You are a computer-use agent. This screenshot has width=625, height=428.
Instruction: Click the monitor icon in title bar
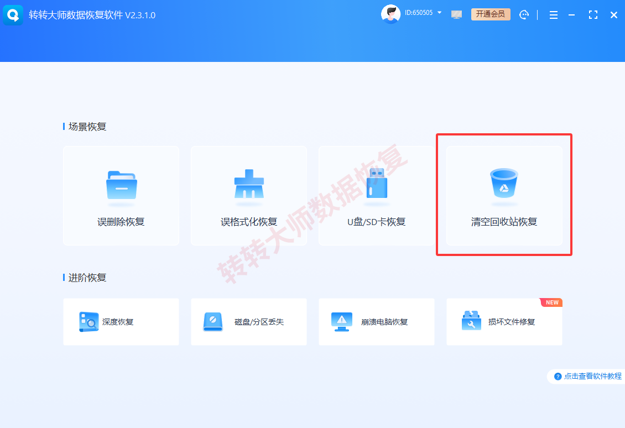coord(456,15)
